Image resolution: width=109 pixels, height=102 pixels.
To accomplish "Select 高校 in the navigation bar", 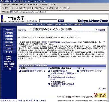I will pos(58,24).
